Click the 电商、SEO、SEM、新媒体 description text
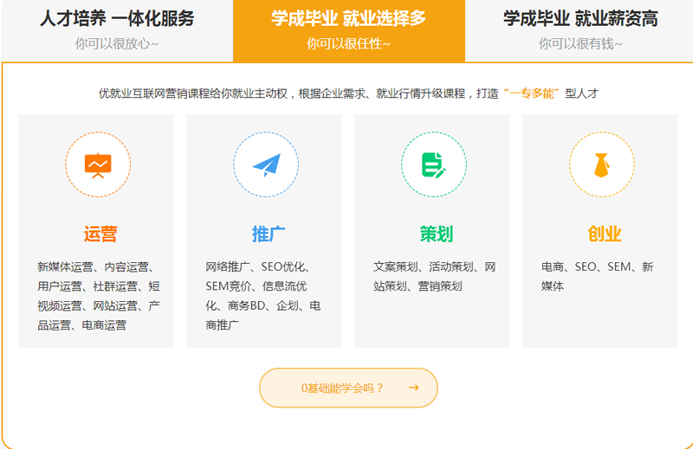The image size is (693, 449). click(598, 276)
